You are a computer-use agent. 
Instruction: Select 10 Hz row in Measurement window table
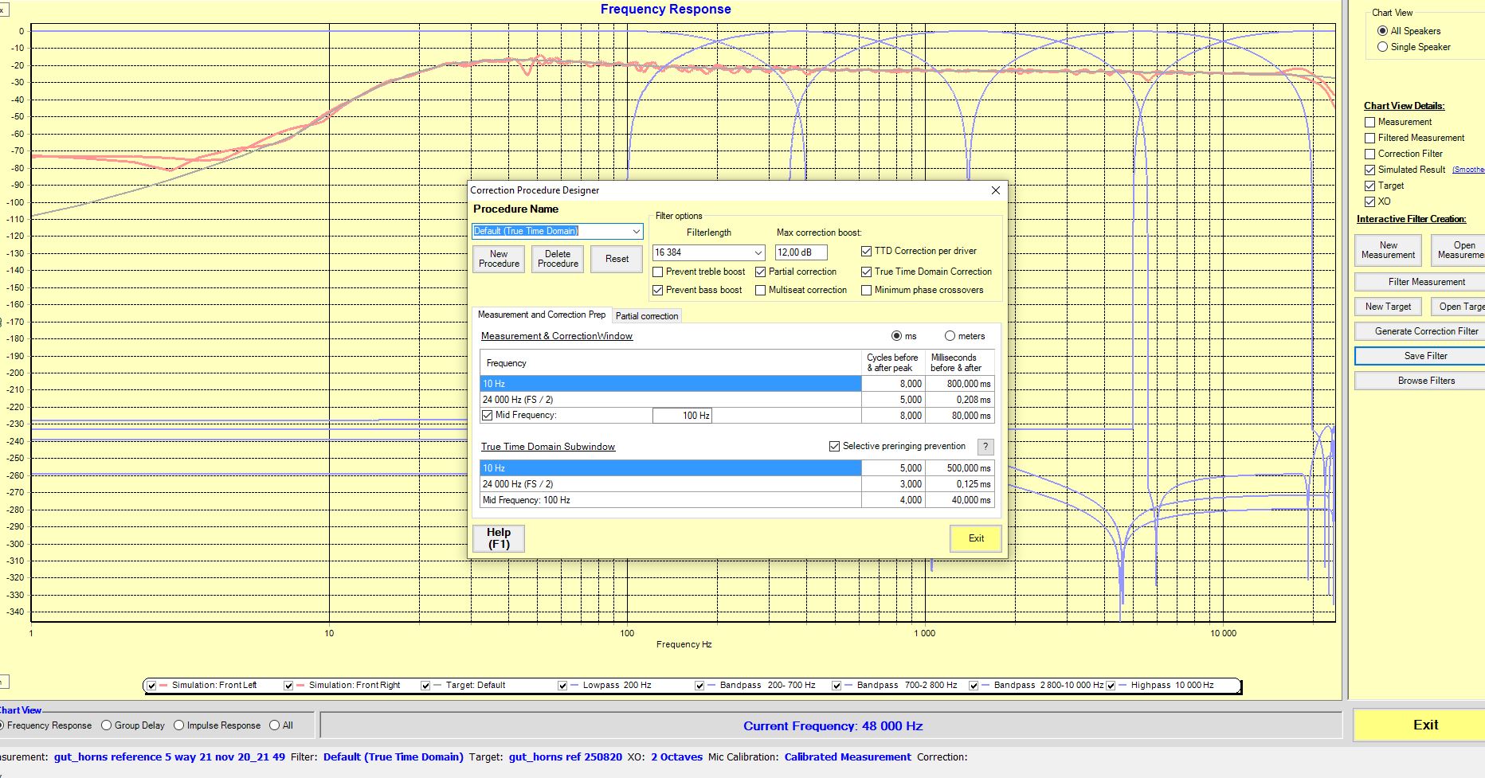[x=737, y=384]
